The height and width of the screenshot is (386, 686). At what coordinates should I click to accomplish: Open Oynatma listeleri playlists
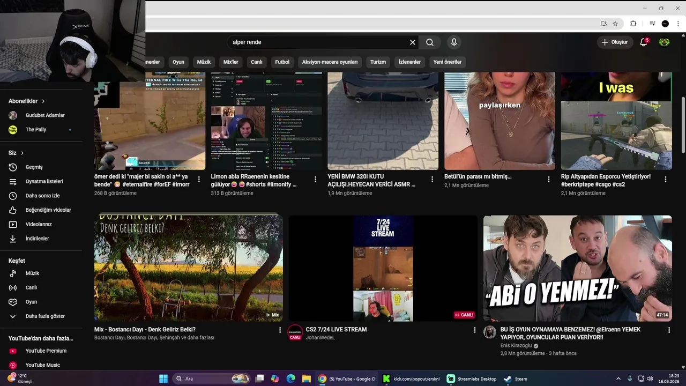coord(43,181)
